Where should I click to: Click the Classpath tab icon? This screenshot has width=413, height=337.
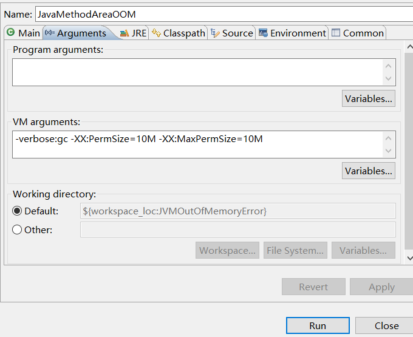[x=157, y=33]
